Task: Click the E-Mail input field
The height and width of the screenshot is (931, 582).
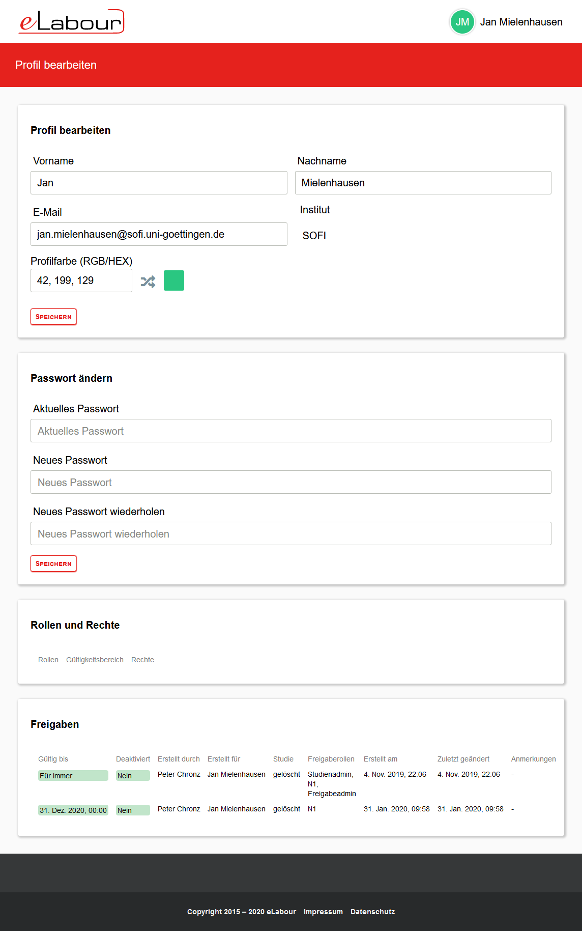Action: pos(159,234)
